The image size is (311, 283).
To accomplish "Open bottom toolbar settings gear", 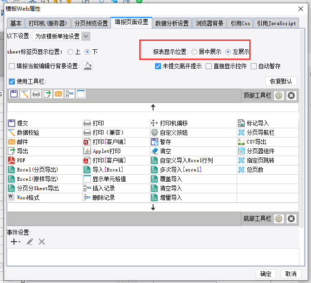I will [279, 219].
